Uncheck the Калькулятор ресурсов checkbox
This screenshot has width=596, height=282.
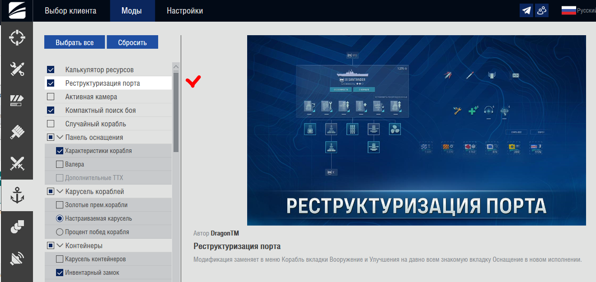(51, 70)
